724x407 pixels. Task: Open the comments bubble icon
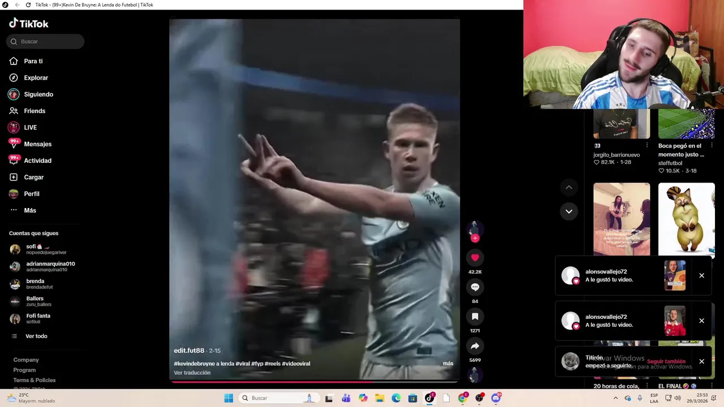click(475, 287)
